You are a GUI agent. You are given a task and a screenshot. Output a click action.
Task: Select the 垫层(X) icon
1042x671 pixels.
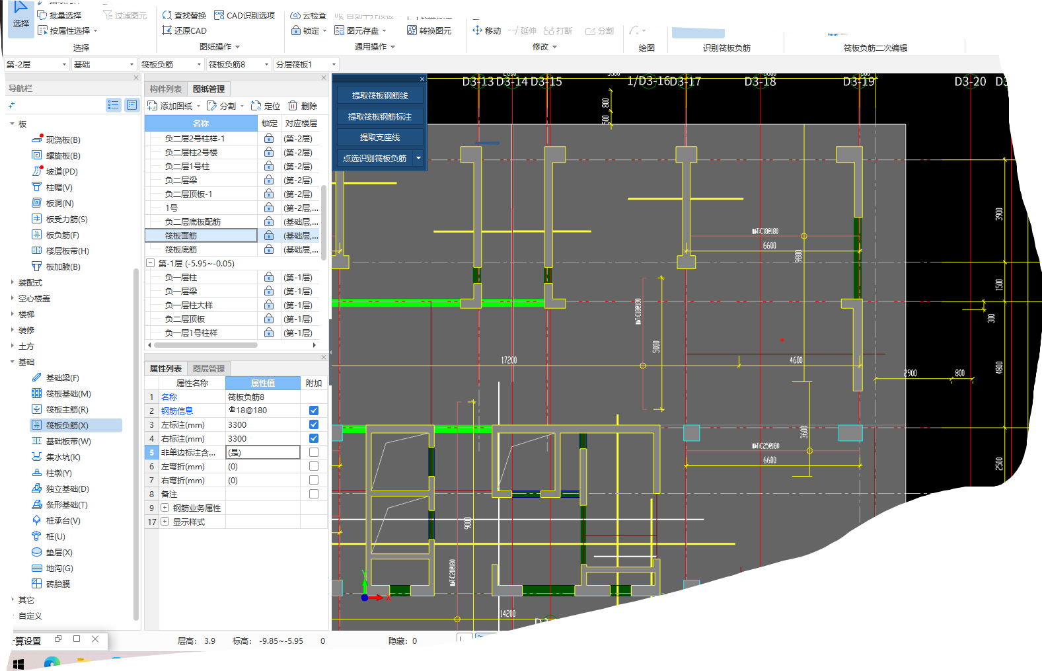coord(36,552)
